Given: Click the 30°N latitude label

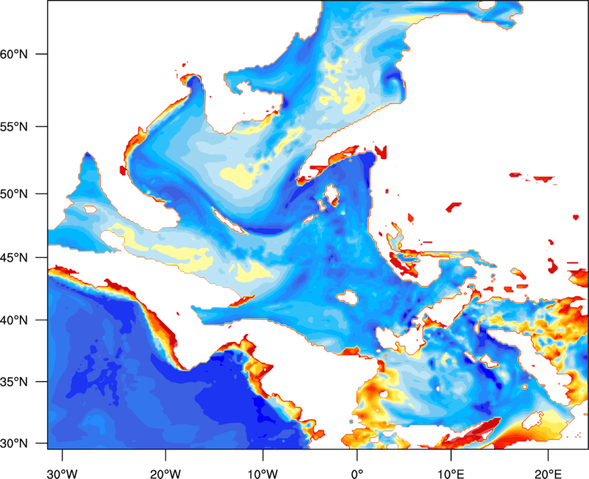Looking at the screenshot, I should click(14, 444).
